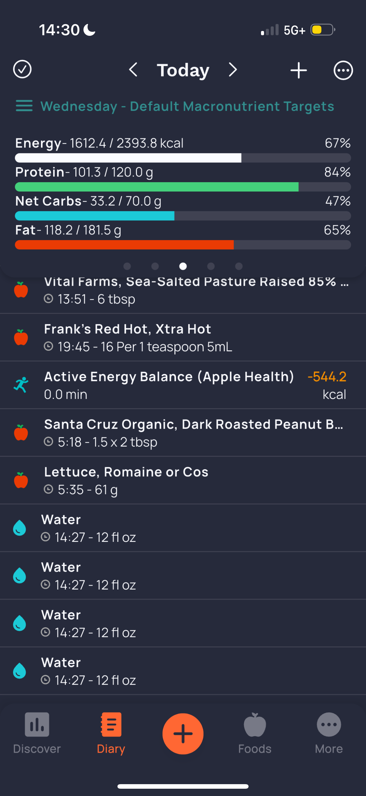Image resolution: width=366 pixels, height=796 pixels.
Task: Open Default Macronutrient Targets heading
Action: point(232,106)
